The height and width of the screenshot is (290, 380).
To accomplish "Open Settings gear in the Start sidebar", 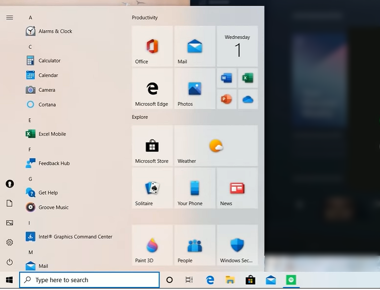I will [10, 242].
